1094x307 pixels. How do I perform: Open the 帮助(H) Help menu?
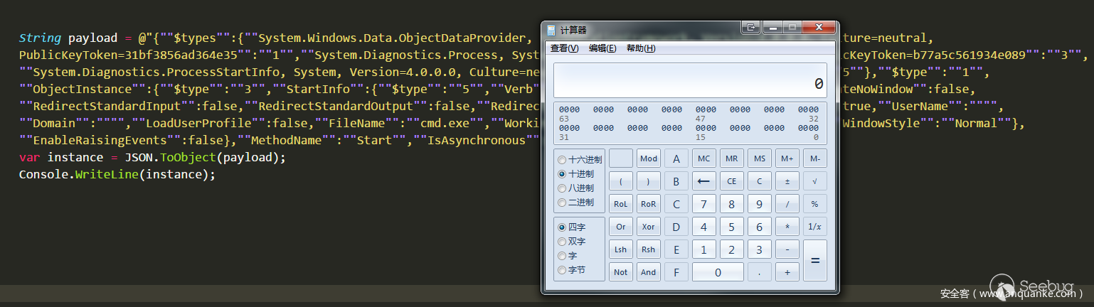click(640, 48)
